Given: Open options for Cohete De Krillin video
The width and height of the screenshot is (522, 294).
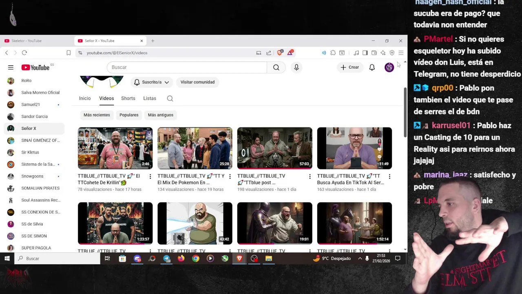Looking at the screenshot, I should [150, 176].
